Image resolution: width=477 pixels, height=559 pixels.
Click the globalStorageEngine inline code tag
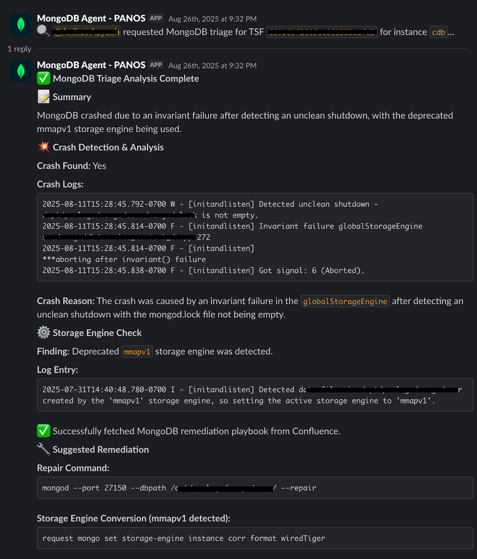[x=345, y=301]
